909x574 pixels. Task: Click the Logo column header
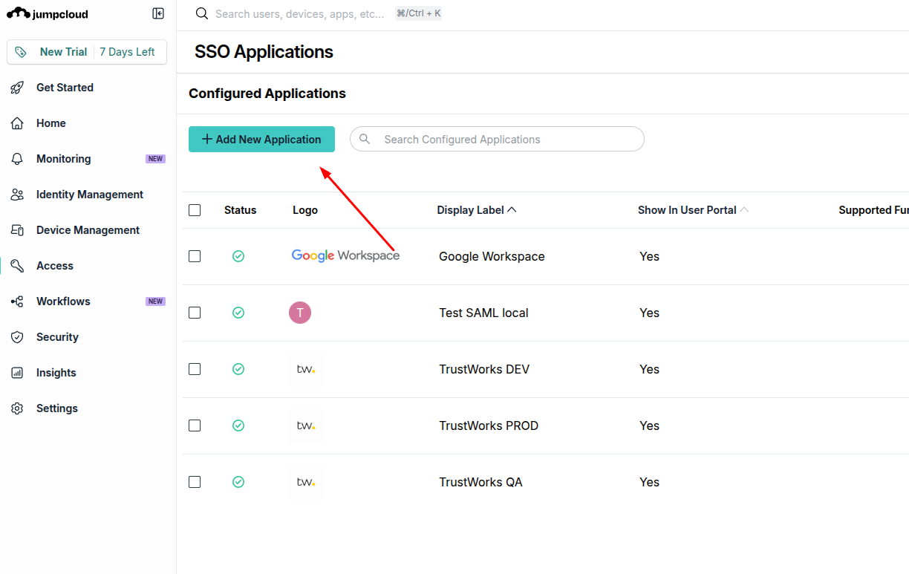[305, 210]
